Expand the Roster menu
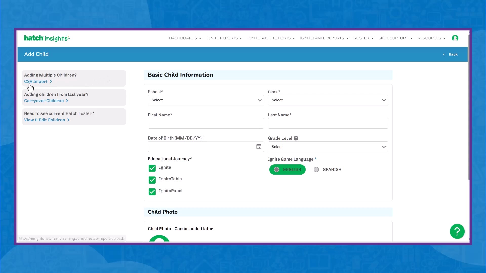 (x=363, y=38)
